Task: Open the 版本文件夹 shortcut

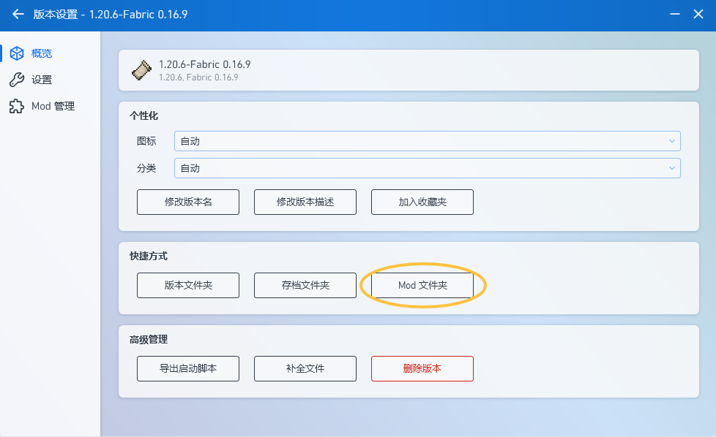Action: click(188, 285)
